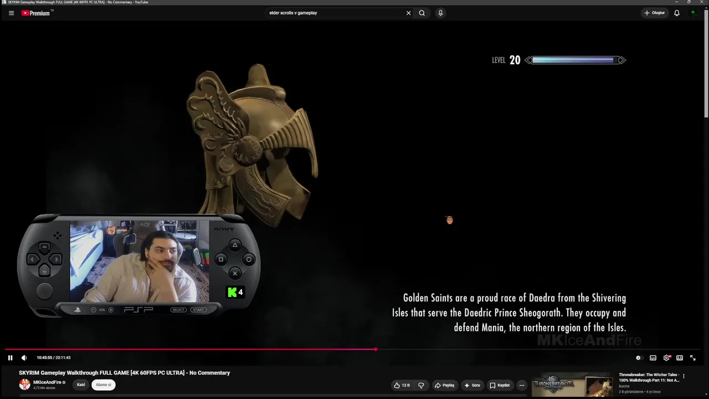Click the '4,72 Mn abone' subscriber count
This screenshot has height=399, width=709.
44,388
